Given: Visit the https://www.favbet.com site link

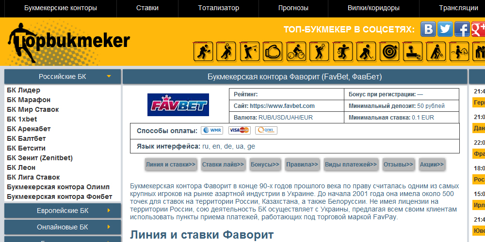Looking at the screenshot, I should 282,106.
